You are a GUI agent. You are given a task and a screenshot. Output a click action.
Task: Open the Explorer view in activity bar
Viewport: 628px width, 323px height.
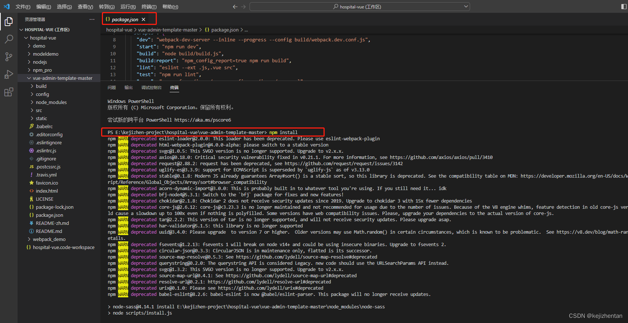click(x=9, y=22)
